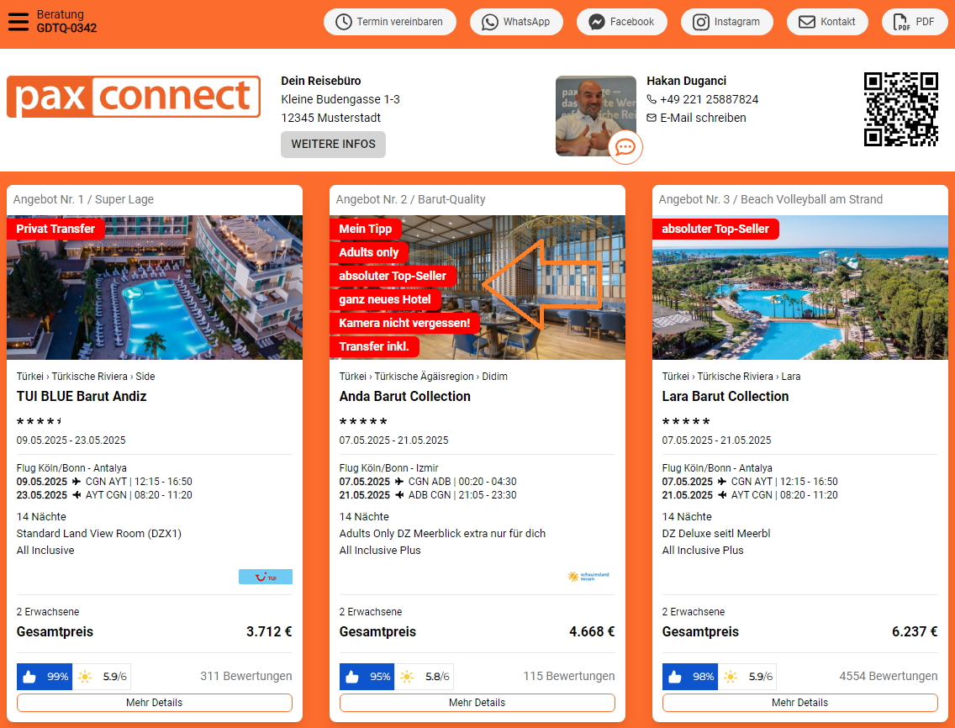Open the Lara Barut Collection resort image
The height and width of the screenshot is (728, 955).
800,287
